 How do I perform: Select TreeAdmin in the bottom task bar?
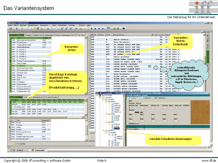click(38, 150)
